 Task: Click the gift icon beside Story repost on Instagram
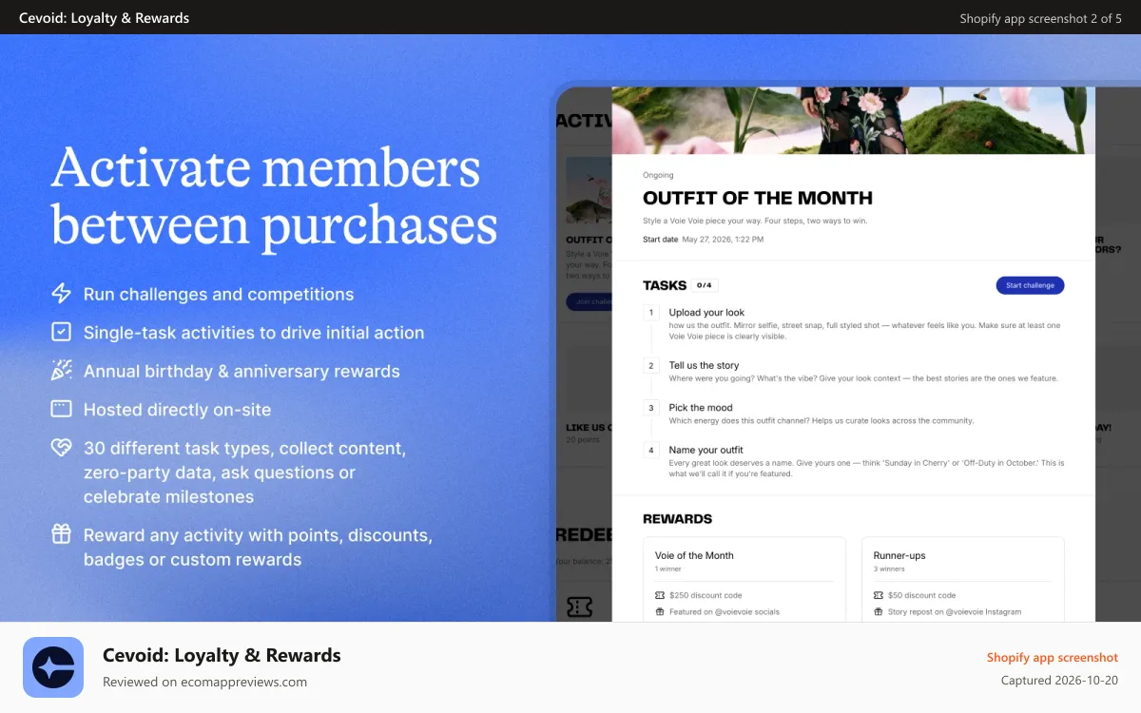(x=879, y=611)
